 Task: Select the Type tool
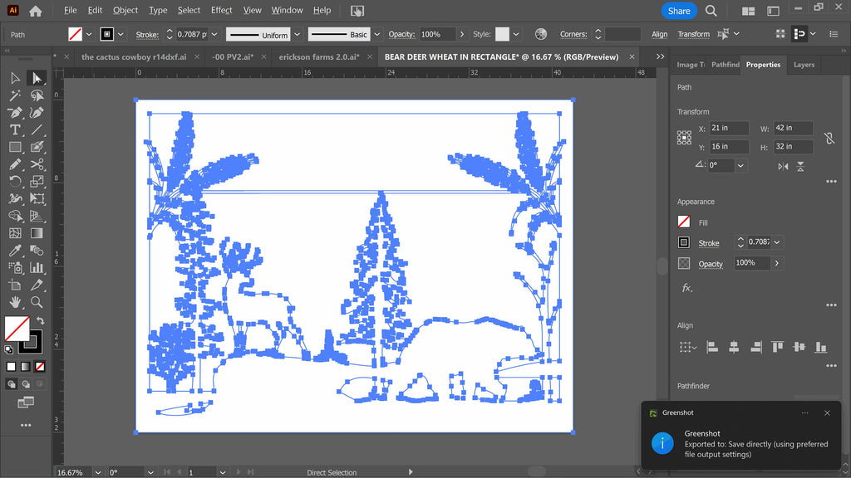15,130
